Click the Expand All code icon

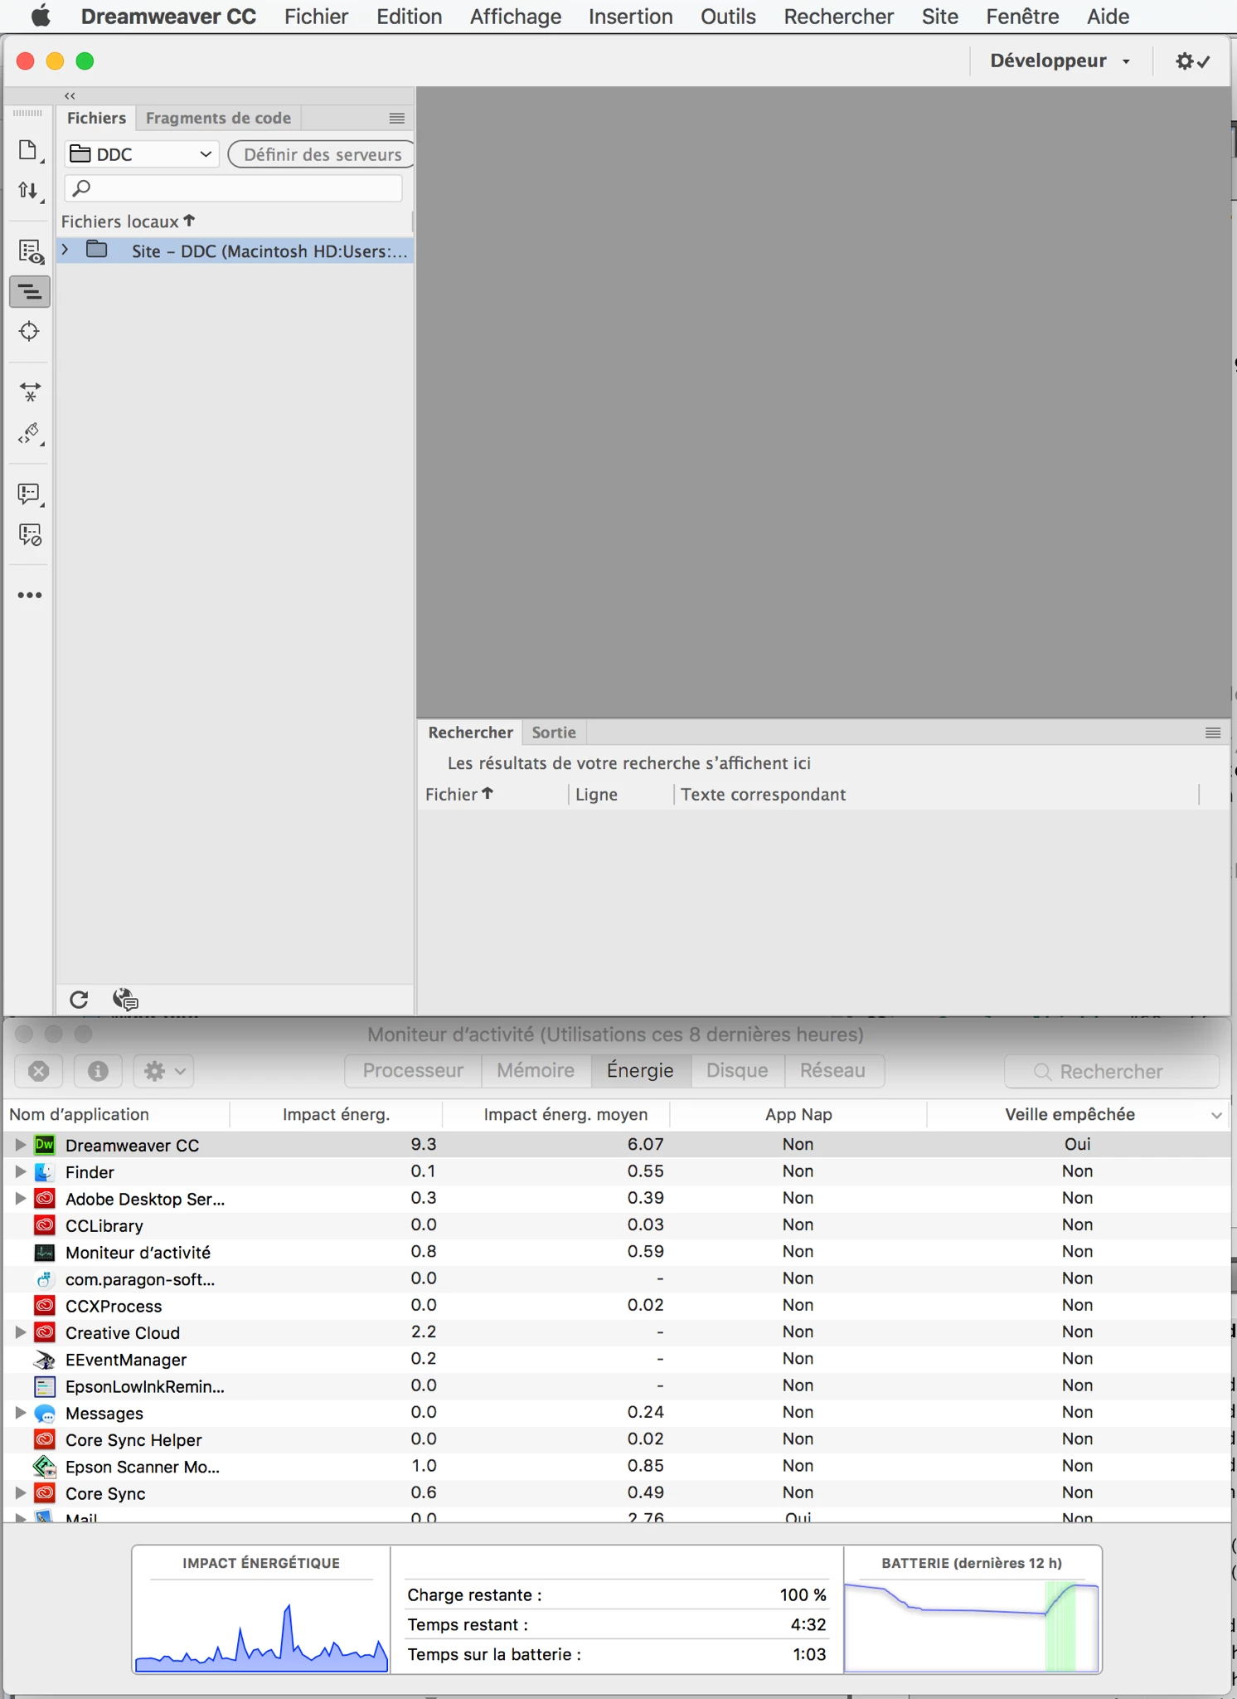pos(30,392)
